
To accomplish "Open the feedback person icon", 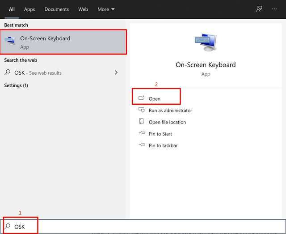I will tap(259, 9).
